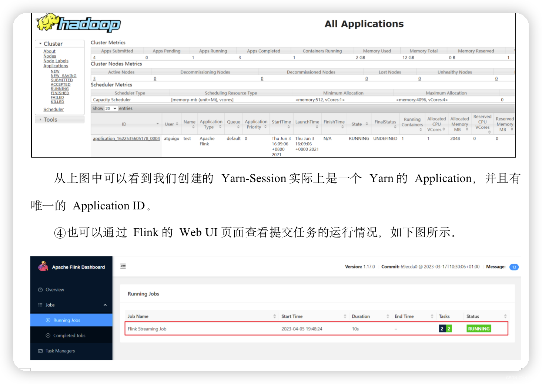Filter applications by NEW state

tap(55, 71)
